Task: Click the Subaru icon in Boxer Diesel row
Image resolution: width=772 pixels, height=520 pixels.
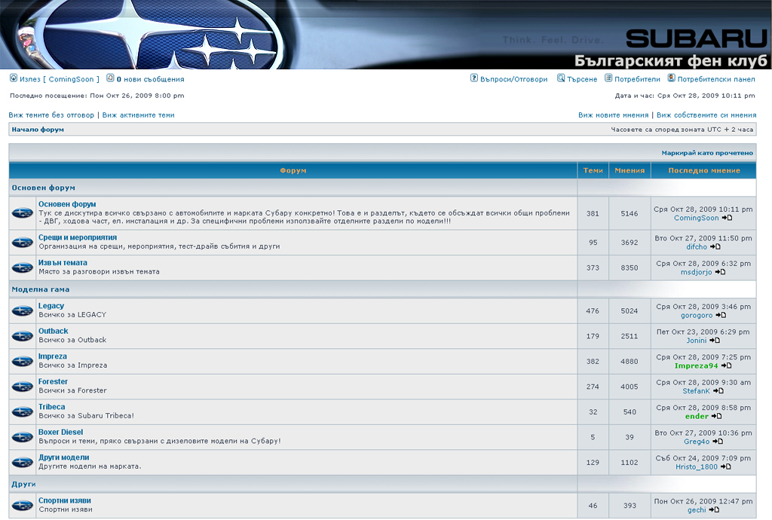Action: pyautogui.click(x=22, y=437)
